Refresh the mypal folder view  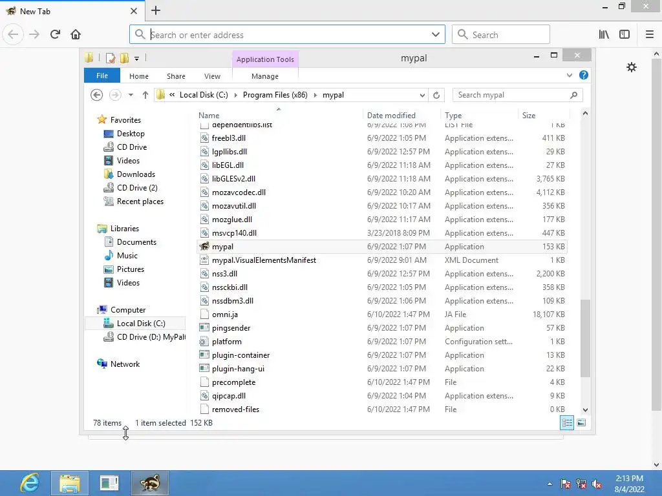click(436, 96)
